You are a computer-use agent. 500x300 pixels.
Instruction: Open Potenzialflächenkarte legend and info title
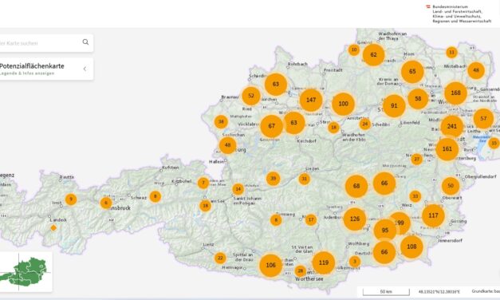pyautogui.click(x=32, y=69)
